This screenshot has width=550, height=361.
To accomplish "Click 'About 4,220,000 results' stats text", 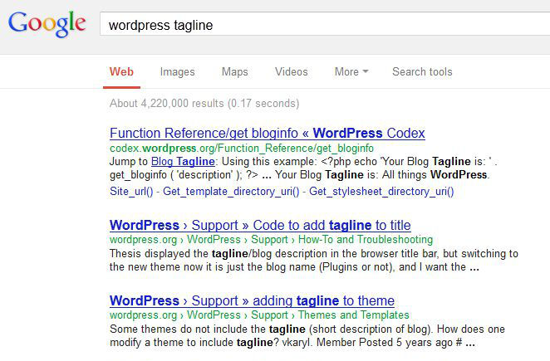I will (204, 104).
